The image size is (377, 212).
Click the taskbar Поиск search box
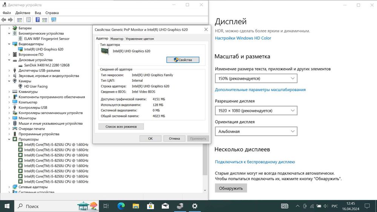click(57, 206)
